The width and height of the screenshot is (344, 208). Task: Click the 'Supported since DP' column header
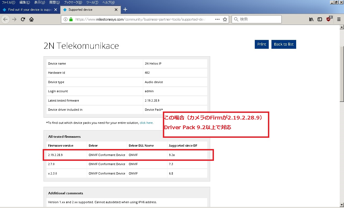pyautogui.click(x=183, y=146)
